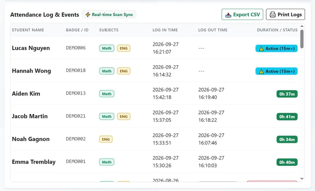Click the warning icon in Lucas Nguyen's status

click(261, 49)
